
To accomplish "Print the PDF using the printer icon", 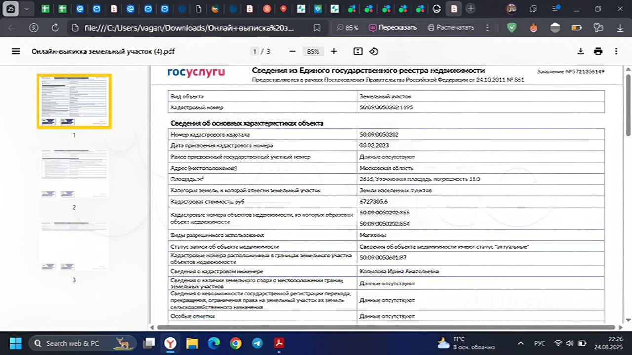I will pos(598,51).
